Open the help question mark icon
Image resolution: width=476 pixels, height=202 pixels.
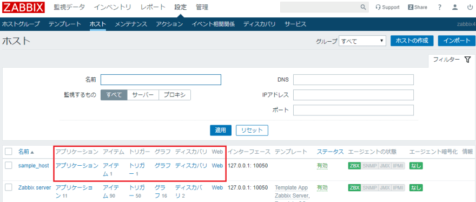point(440,7)
